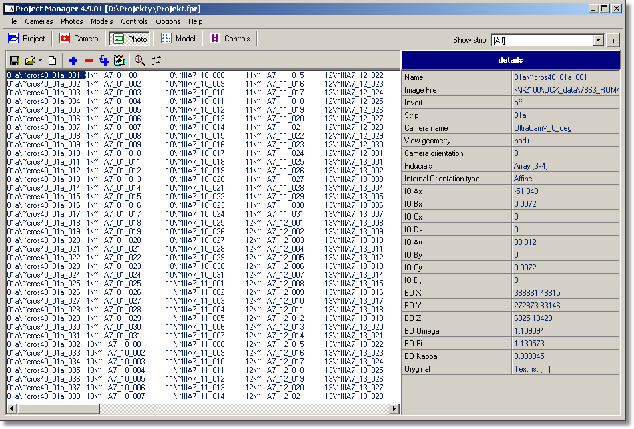Click the EO Y value 272873.83146

[x=537, y=306]
